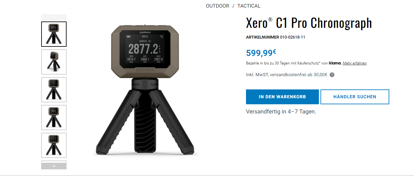Click the Händler suchen button
The height and width of the screenshot is (176, 414).
tap(355, 97)
